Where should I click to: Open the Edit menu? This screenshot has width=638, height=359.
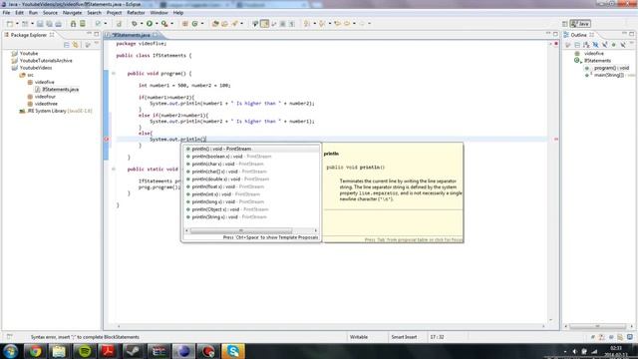(19, 13)
